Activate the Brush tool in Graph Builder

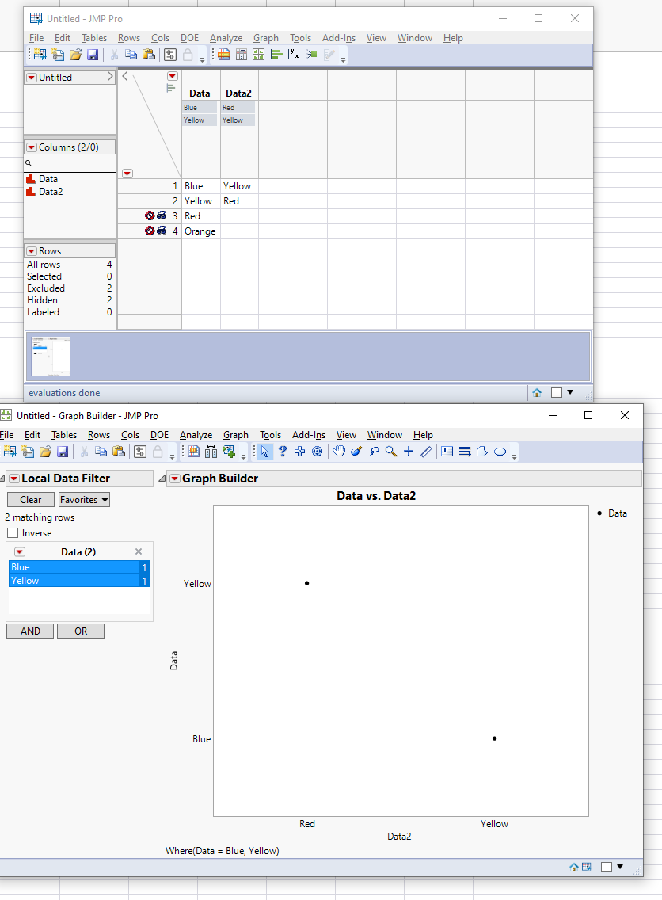(x=356, y=452)
